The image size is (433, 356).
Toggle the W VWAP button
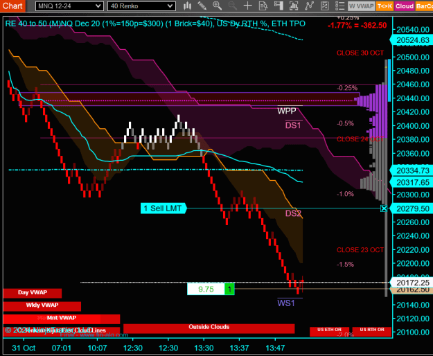[361, 6]
